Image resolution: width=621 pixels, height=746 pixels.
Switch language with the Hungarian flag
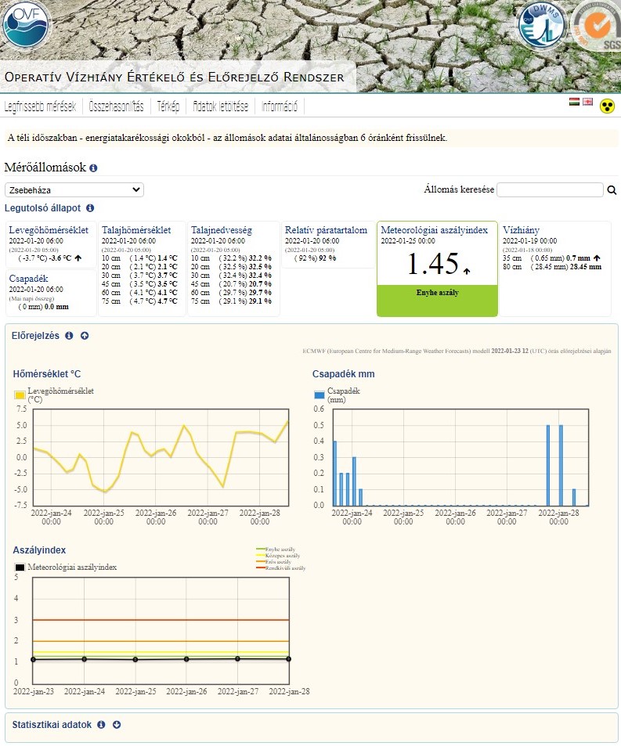pos(574,103)
